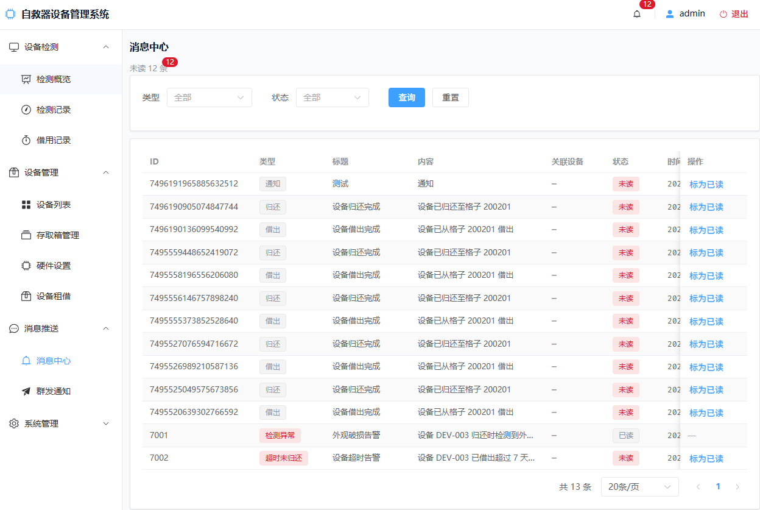760x510 pixels.
Task: Click the chart icon beside 检测概览
Action: (26, 79)
